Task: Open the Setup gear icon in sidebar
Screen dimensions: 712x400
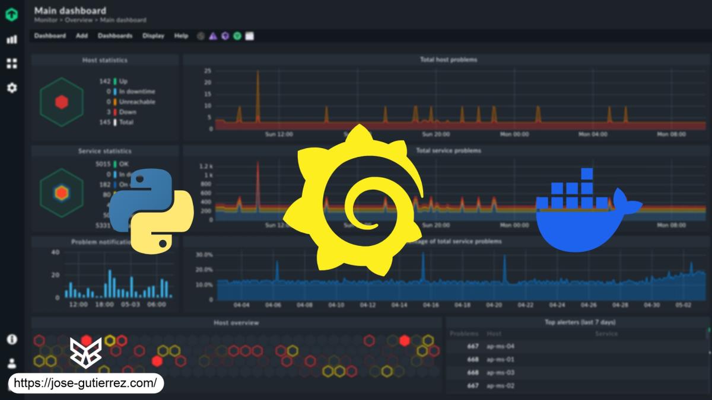Action: coord(12,88)
